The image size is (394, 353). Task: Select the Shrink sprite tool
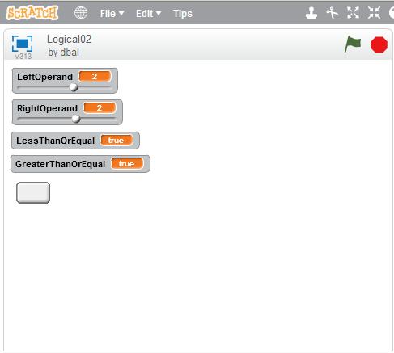374,13
